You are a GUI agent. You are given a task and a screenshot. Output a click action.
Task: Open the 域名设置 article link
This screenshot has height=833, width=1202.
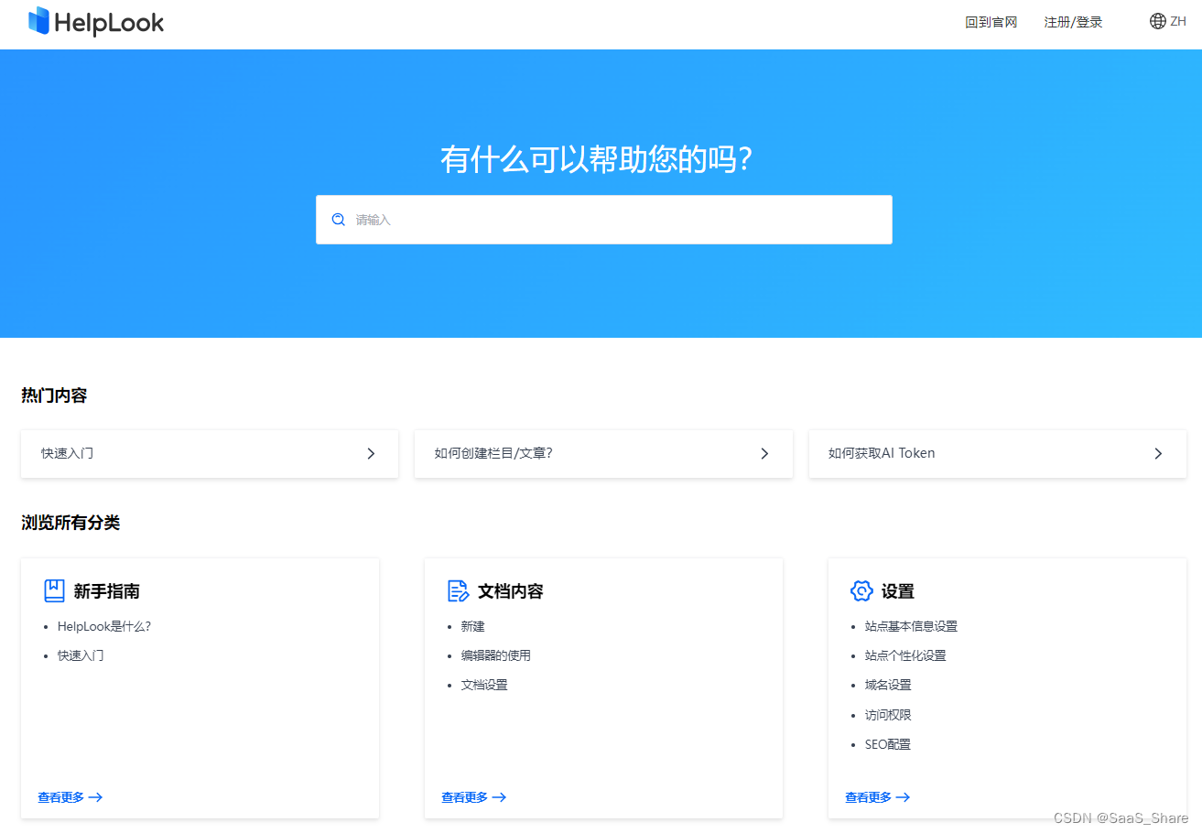888,686
